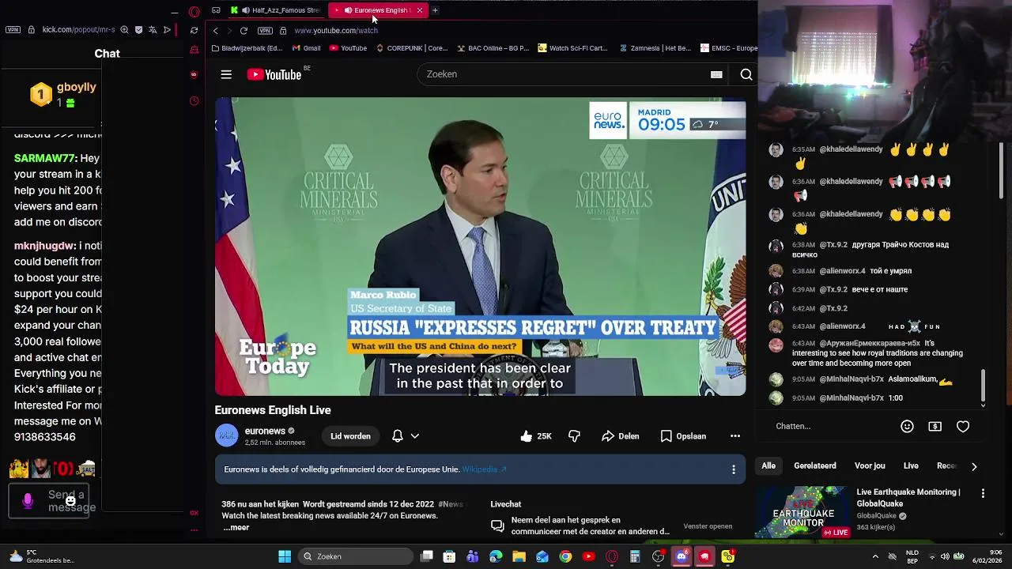Image resolution: width=1012 pixels, height=569 pixels.
Task: Toggle the notification bell for euronews
Action: pyautogui.click(x=398, y=436)
